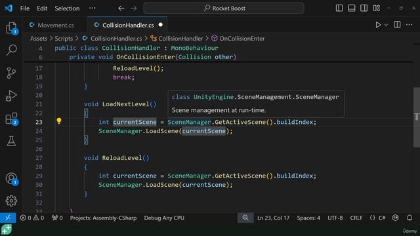Expand the CollisionHandler.cs file breadcrumb
Image resolution: width=420 pixels, height=236 pixels.
tap(112, 39)
